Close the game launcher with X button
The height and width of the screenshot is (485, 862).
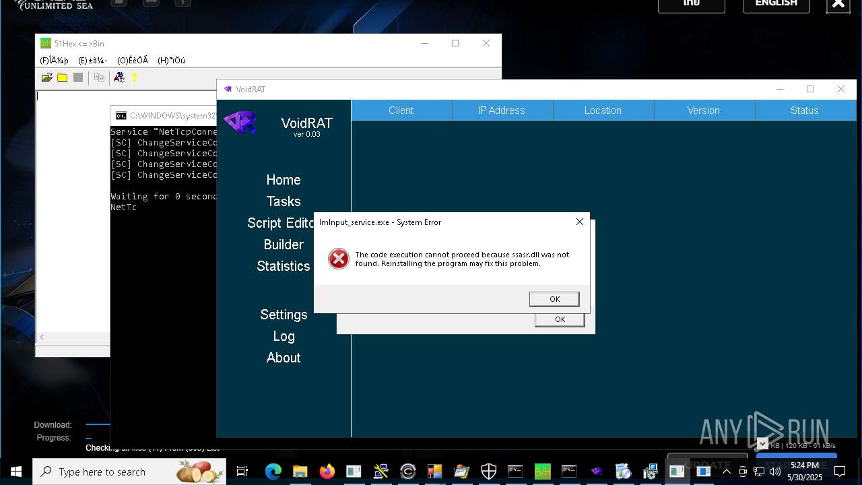tap(838, 5)
